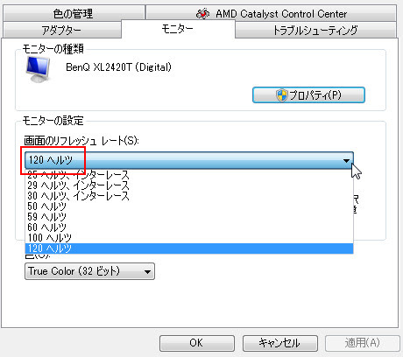
Task: Click the shield icon on the プロパティ button
Action: click(282, 95)
